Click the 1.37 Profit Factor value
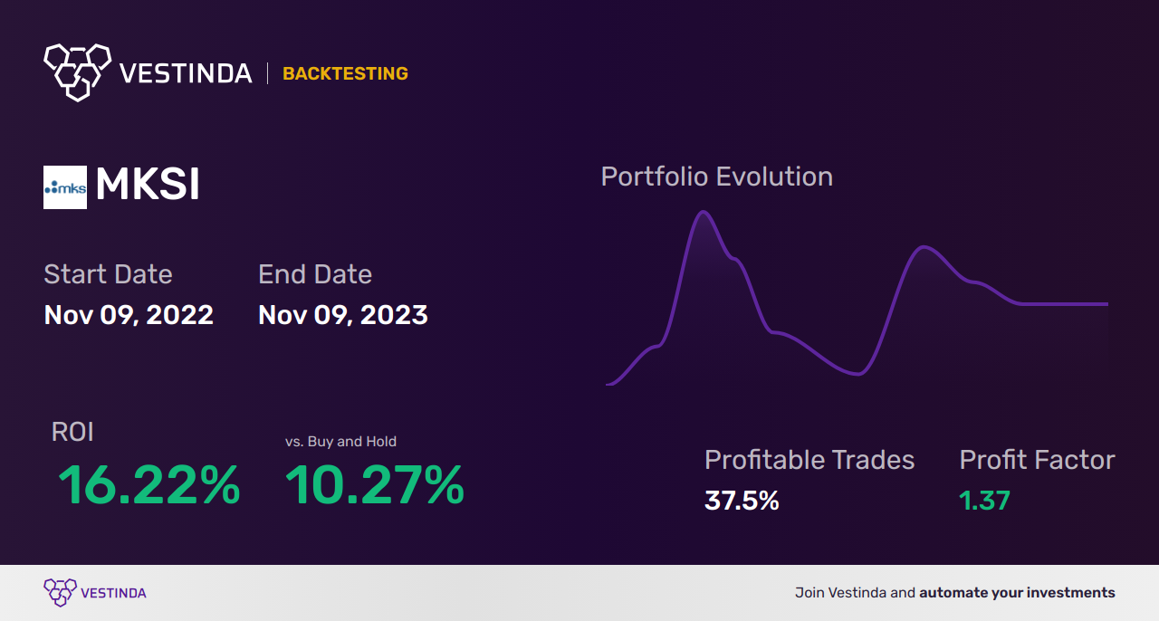Image resolution: width=1159 pixels, height=621 pixels. click(984, 501)
